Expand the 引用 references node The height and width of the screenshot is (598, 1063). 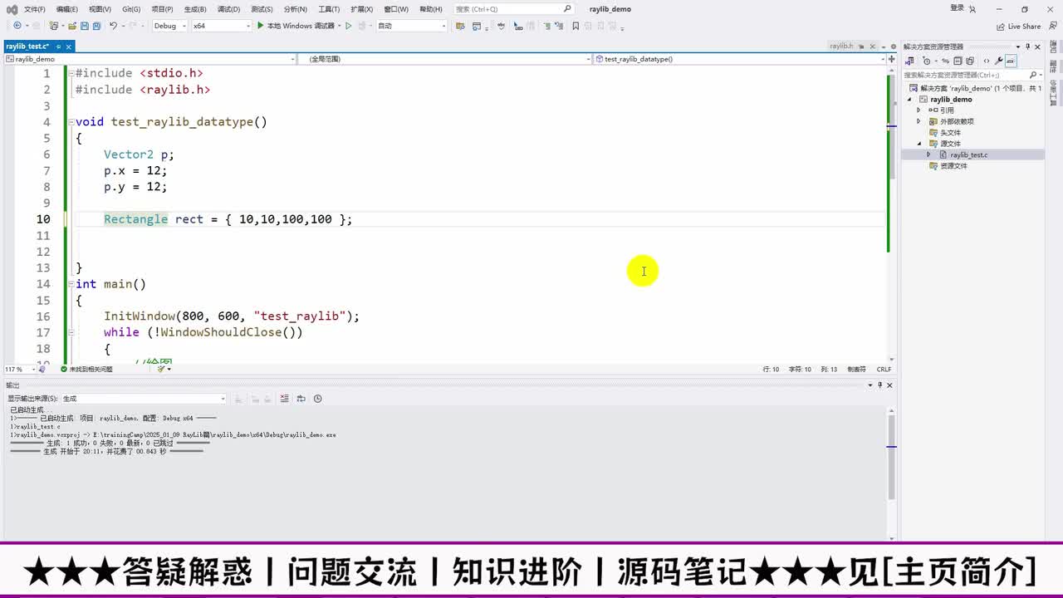tap(918, 110)
